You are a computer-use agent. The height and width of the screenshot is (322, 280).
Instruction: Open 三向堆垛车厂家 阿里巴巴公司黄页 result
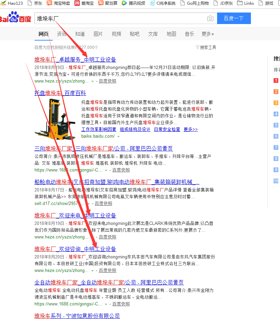(x=104, y=148)
